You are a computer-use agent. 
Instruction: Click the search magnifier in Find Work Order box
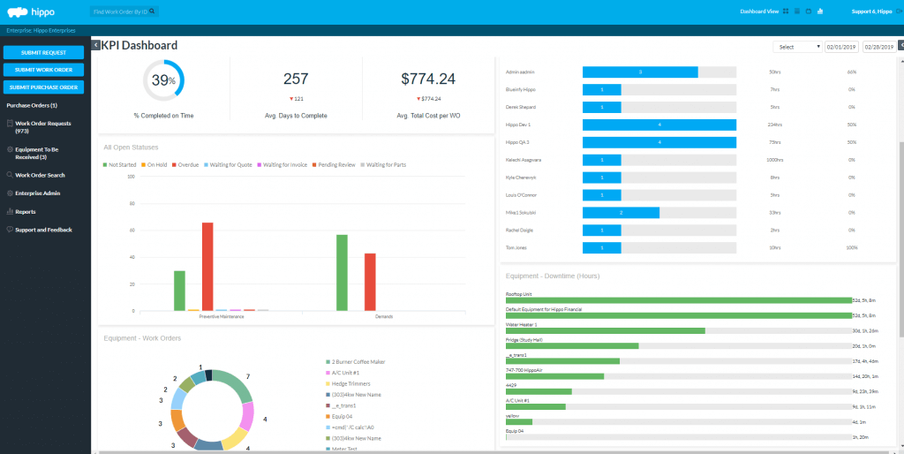(x=153, y=11)
